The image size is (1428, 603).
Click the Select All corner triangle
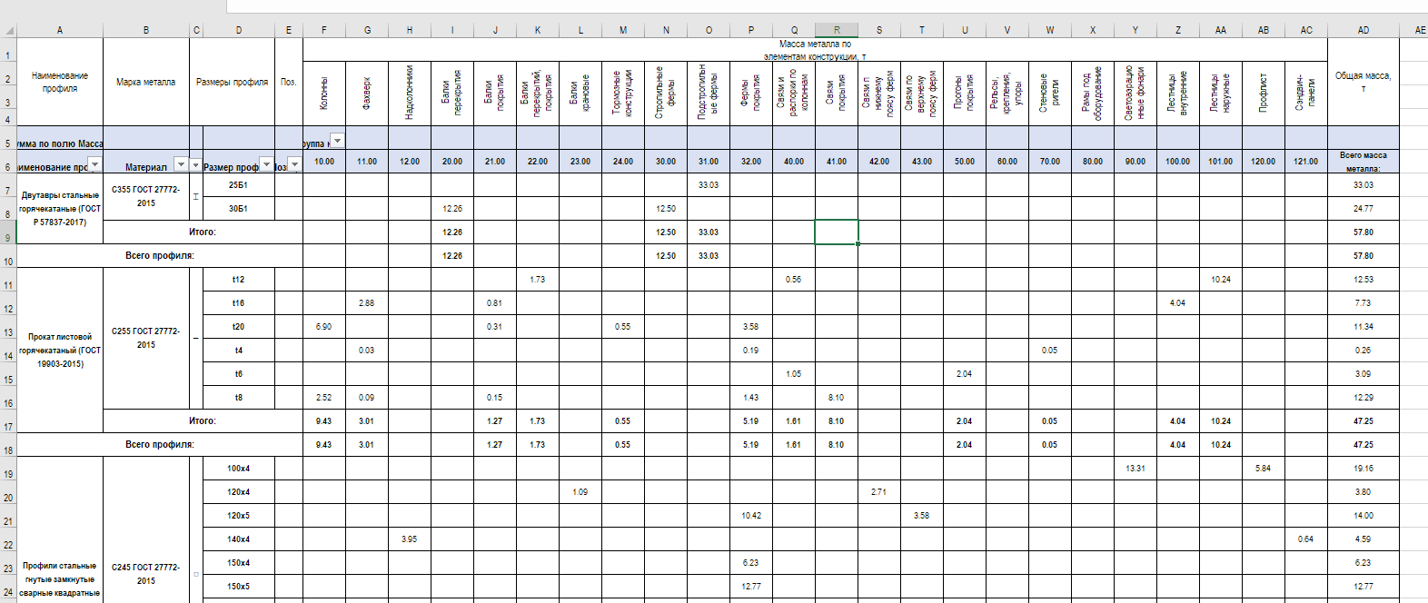pos(8,30)
